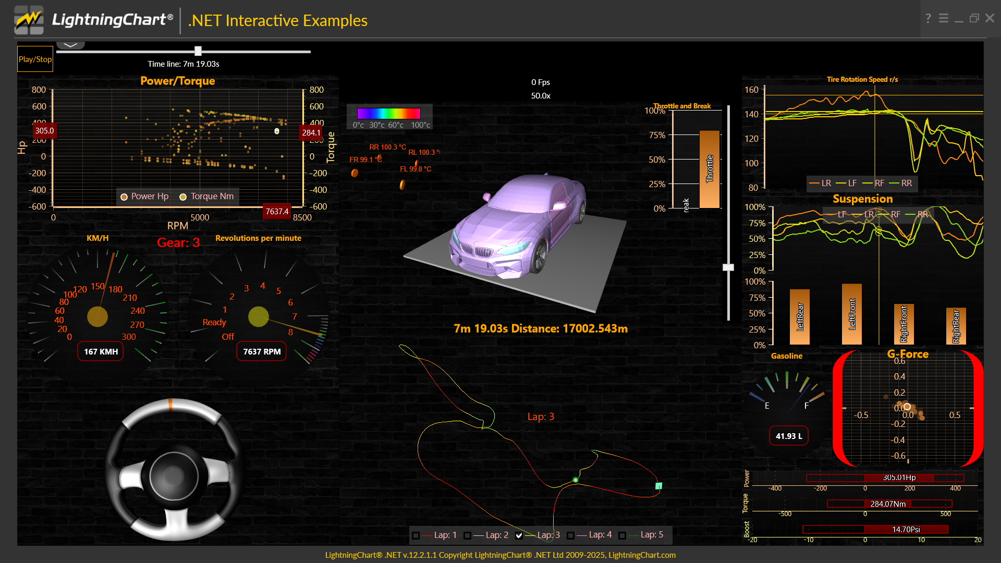
Task: Click the RF legend entry in Tire Rotation Speed
Action: click(873, 183)
